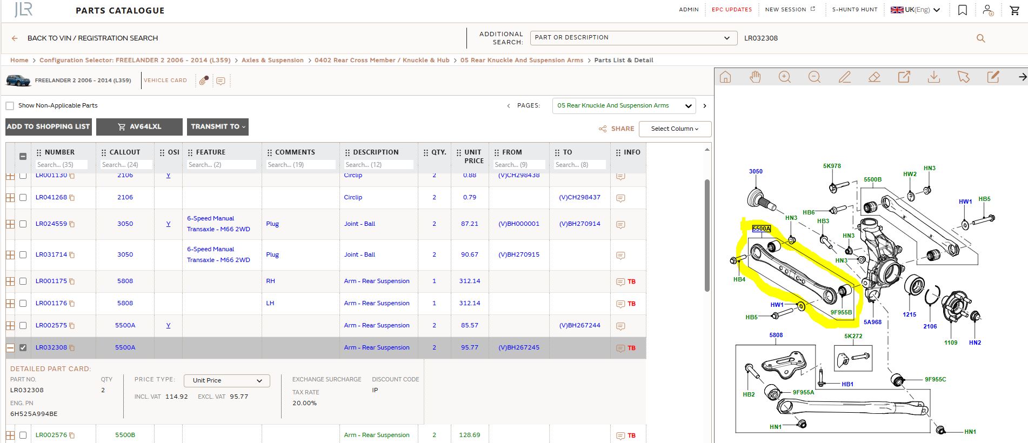Open part number LR002575 link

(51, 326)
